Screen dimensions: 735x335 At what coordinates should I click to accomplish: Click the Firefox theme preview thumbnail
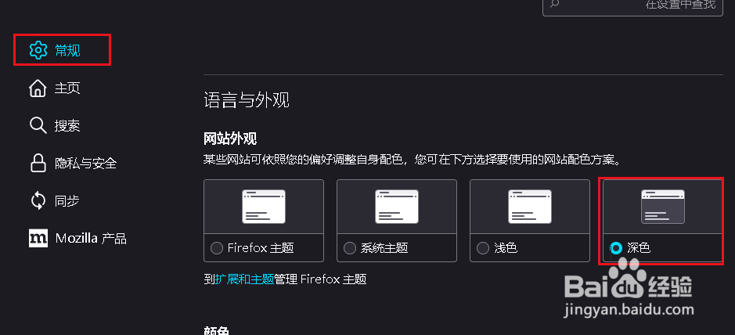click(x=264, y=207)
